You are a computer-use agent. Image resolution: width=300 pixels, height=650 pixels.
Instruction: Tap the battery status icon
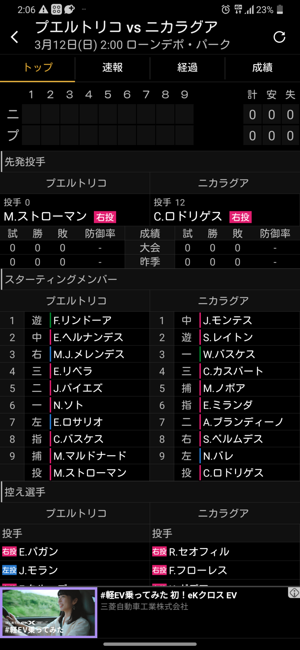[x=280, y=10]
